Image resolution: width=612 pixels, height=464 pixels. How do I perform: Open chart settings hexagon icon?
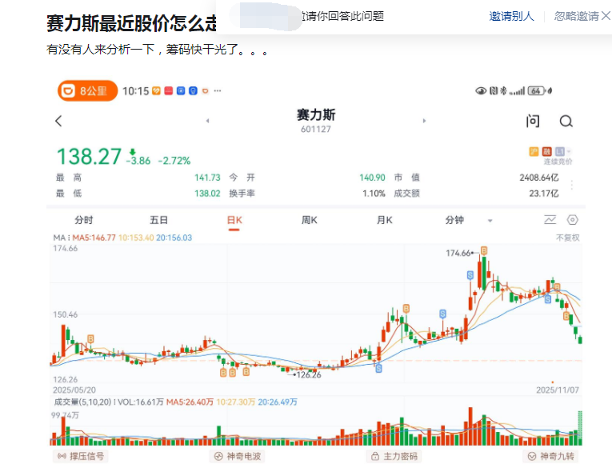click(x=572, y=220)
